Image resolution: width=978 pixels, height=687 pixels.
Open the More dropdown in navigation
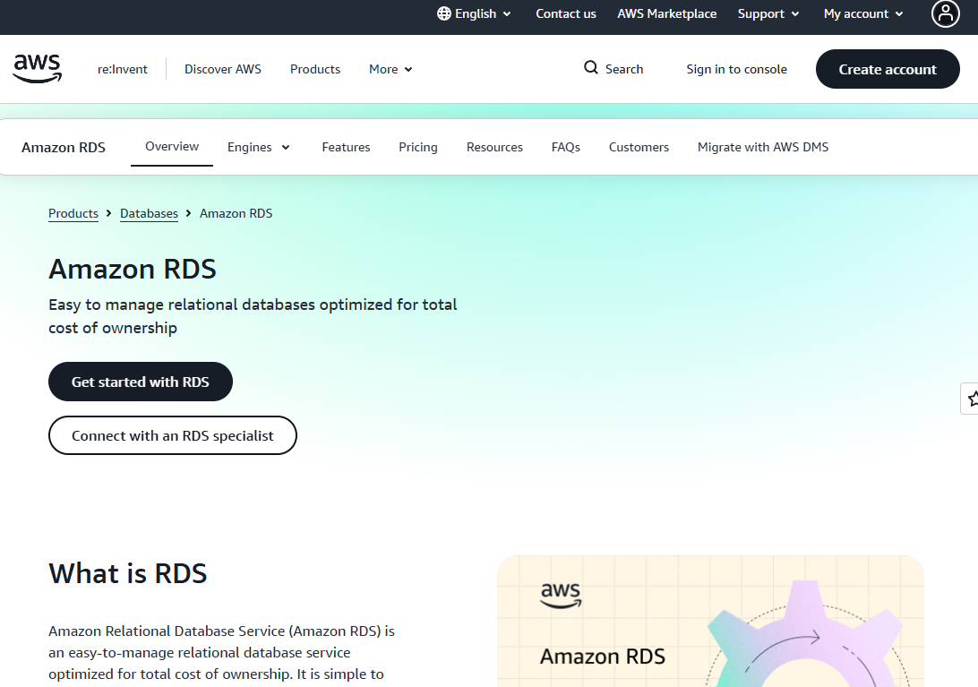(x=390, y=69)
